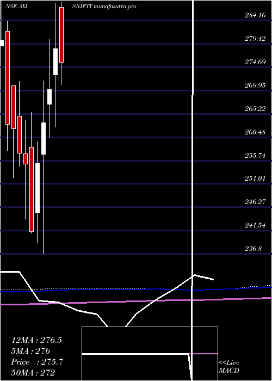Click the 255.74 price label
The width and height of the screenshot is (272, 381).
click(x=255, y=156)
